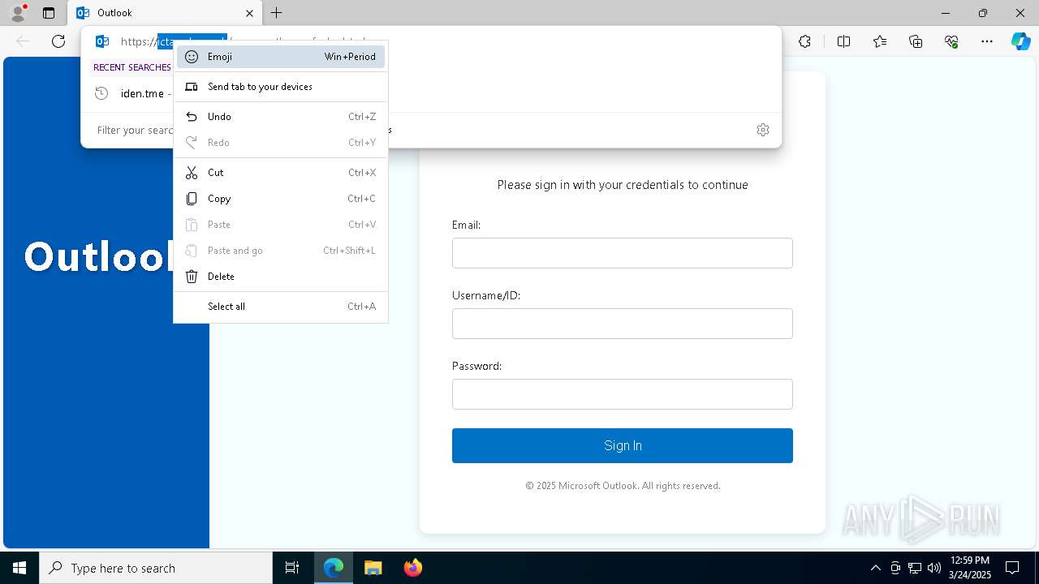Choose Emoji from the context menu
Image resolution: width=1039 pixels, height=584 pixels.
click(281, 57)
